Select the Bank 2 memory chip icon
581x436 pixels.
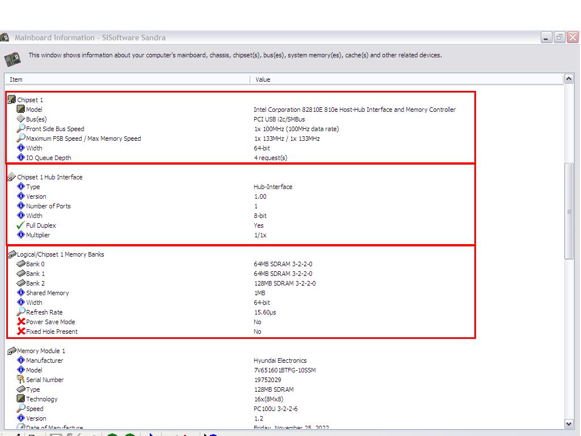pyautogui.click(x=21, y=283)
